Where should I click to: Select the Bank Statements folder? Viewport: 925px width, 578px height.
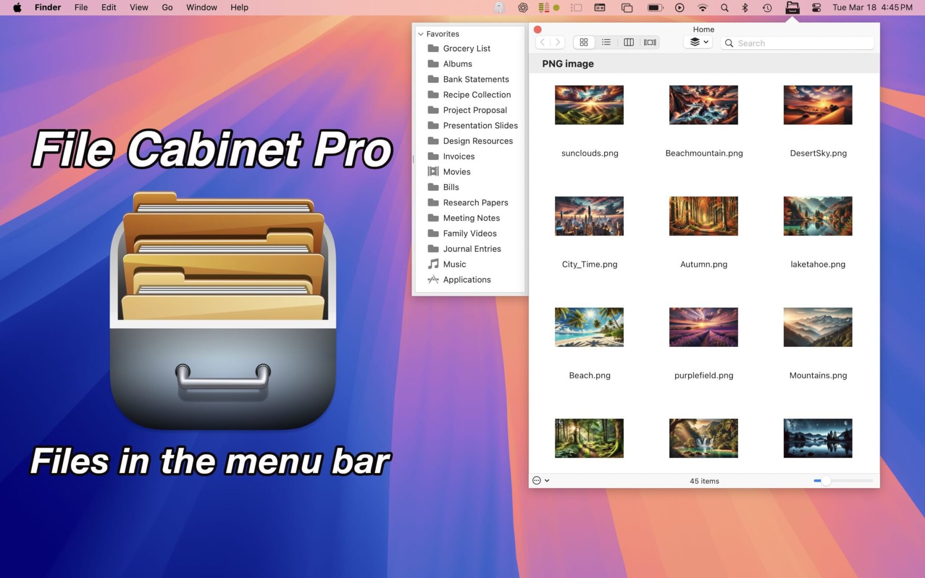pos(475,79)
